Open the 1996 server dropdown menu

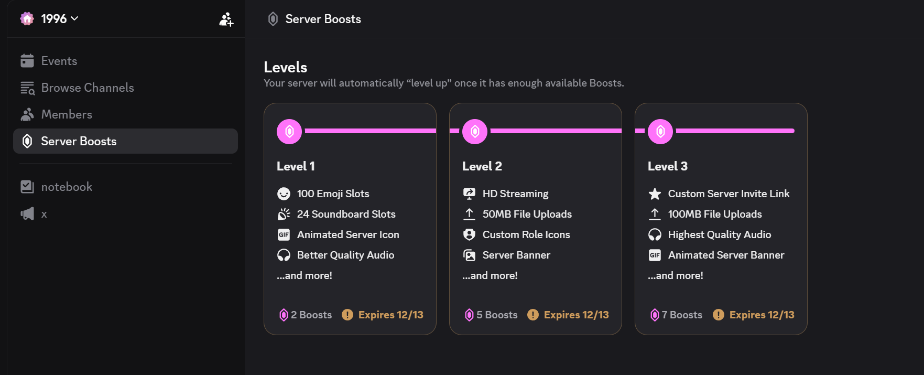[59, 19]
